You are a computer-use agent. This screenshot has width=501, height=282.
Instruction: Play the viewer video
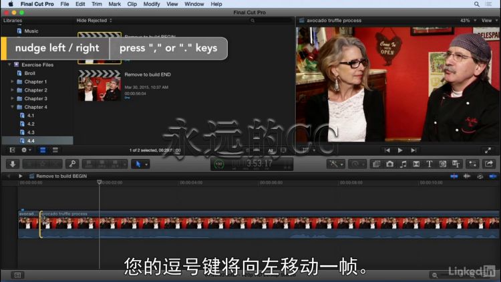tap(400, 150)
